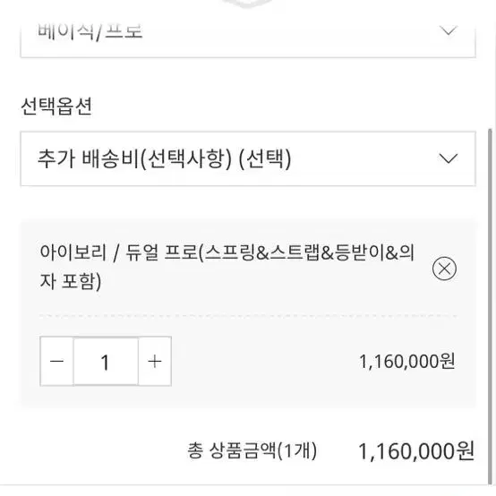Open the 베이직/프로 option dropdown
Image resolution: width=496 pixels, height=496 pixels.
248,38
